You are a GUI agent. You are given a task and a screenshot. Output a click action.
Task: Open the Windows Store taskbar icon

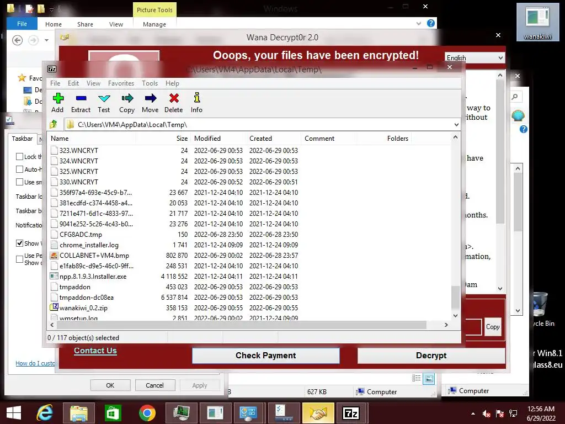113,413
